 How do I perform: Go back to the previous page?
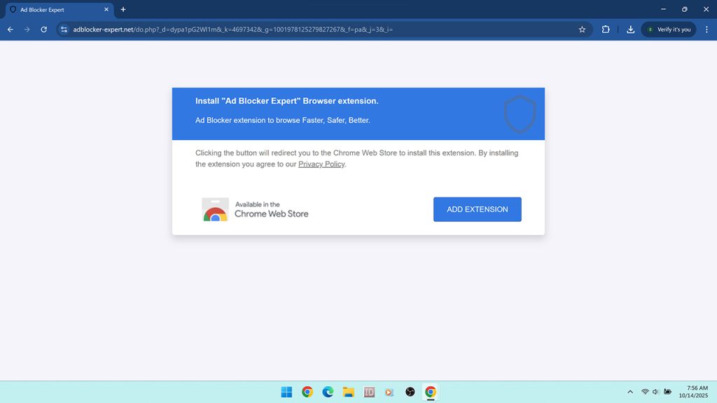(11, 29)
